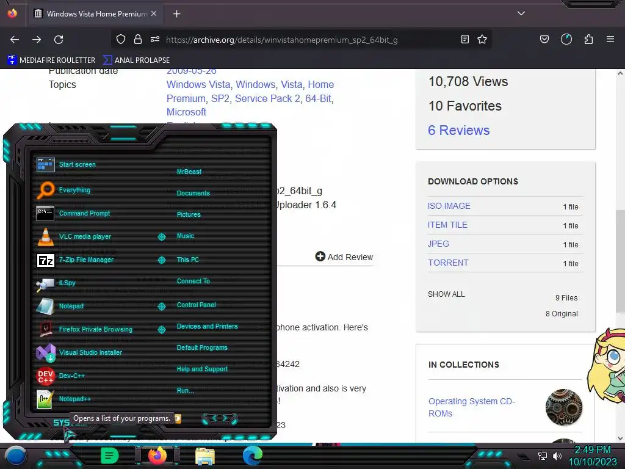This screenshot has height=469, width=625.
Task: Launch Visual Studio Installer icon
Action: pos(45,352)
